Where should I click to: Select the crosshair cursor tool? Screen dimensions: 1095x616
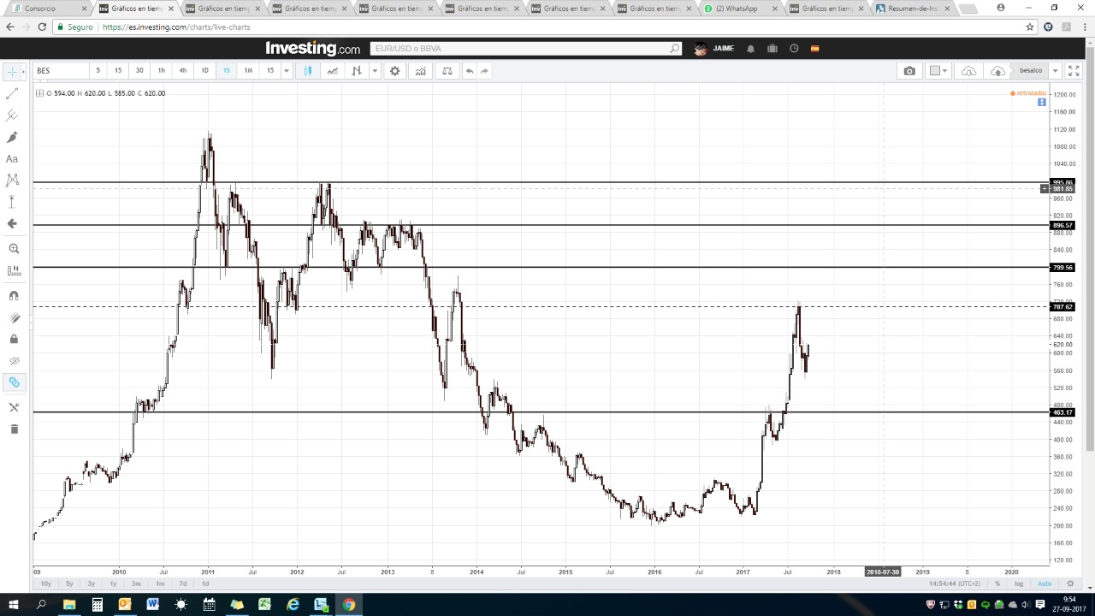click(x=12, y=71)
